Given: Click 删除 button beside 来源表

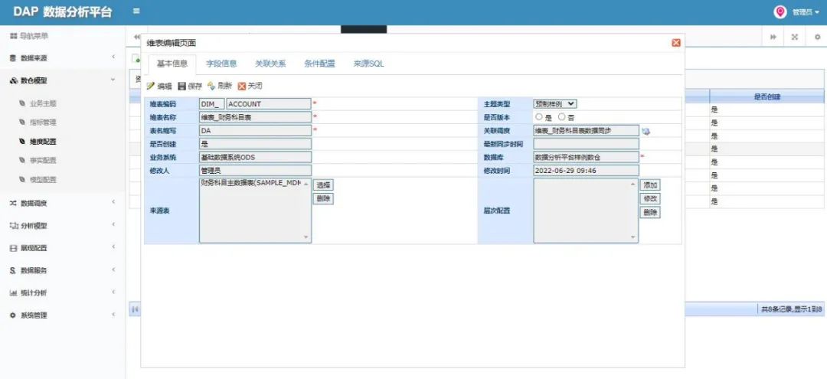Looking at the screenshot, I should click(x=324, y=199).
